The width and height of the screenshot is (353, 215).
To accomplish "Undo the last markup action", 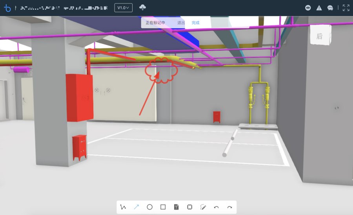I will (217, 207).
